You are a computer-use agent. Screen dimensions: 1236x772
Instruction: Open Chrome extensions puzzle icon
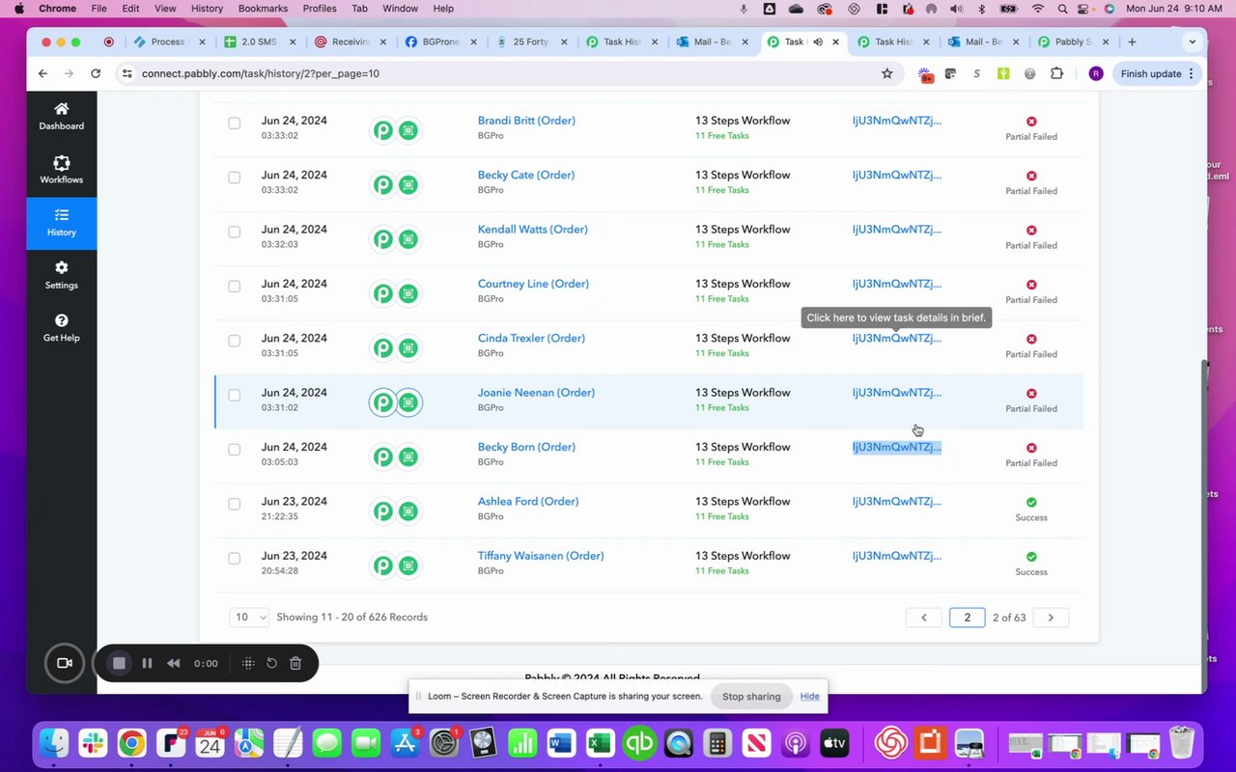tap(1056, 73)
